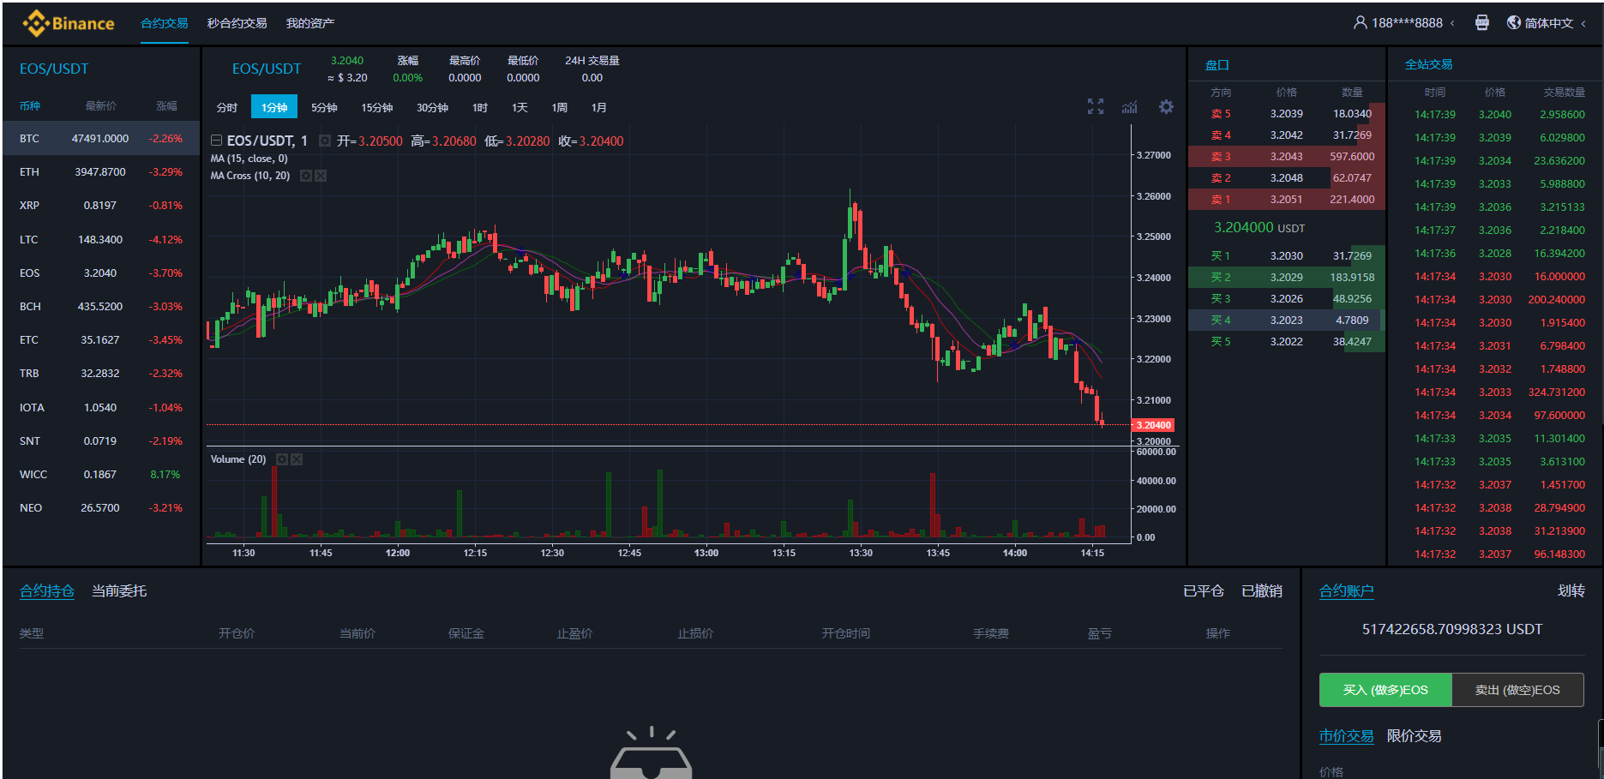Viewport: 1604px width, 779px height.
Task: Click the 盘口 panel header
Action: click(1217, 65)
